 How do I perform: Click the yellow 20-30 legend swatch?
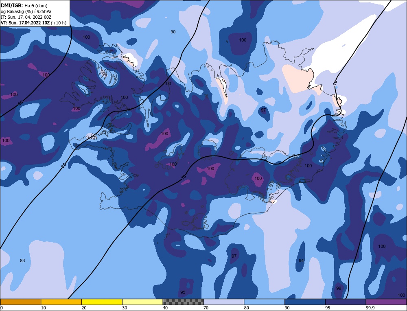[x=102, y=302]
